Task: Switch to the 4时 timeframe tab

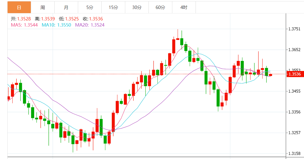Action: click(x=184, y=8)
